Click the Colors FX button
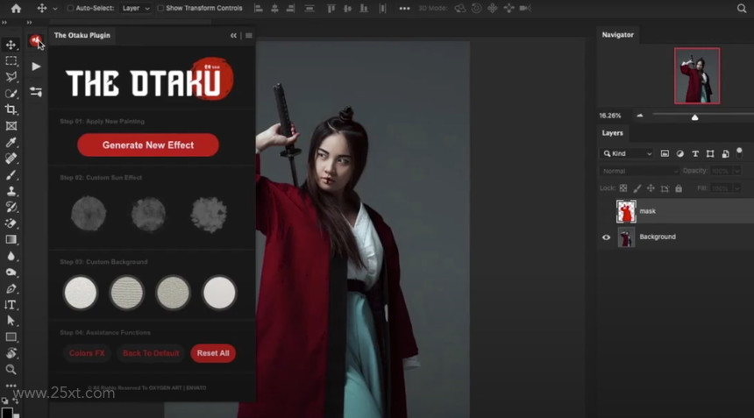Image resolution: width=754 pixels, height=418 pixels. 87,353
